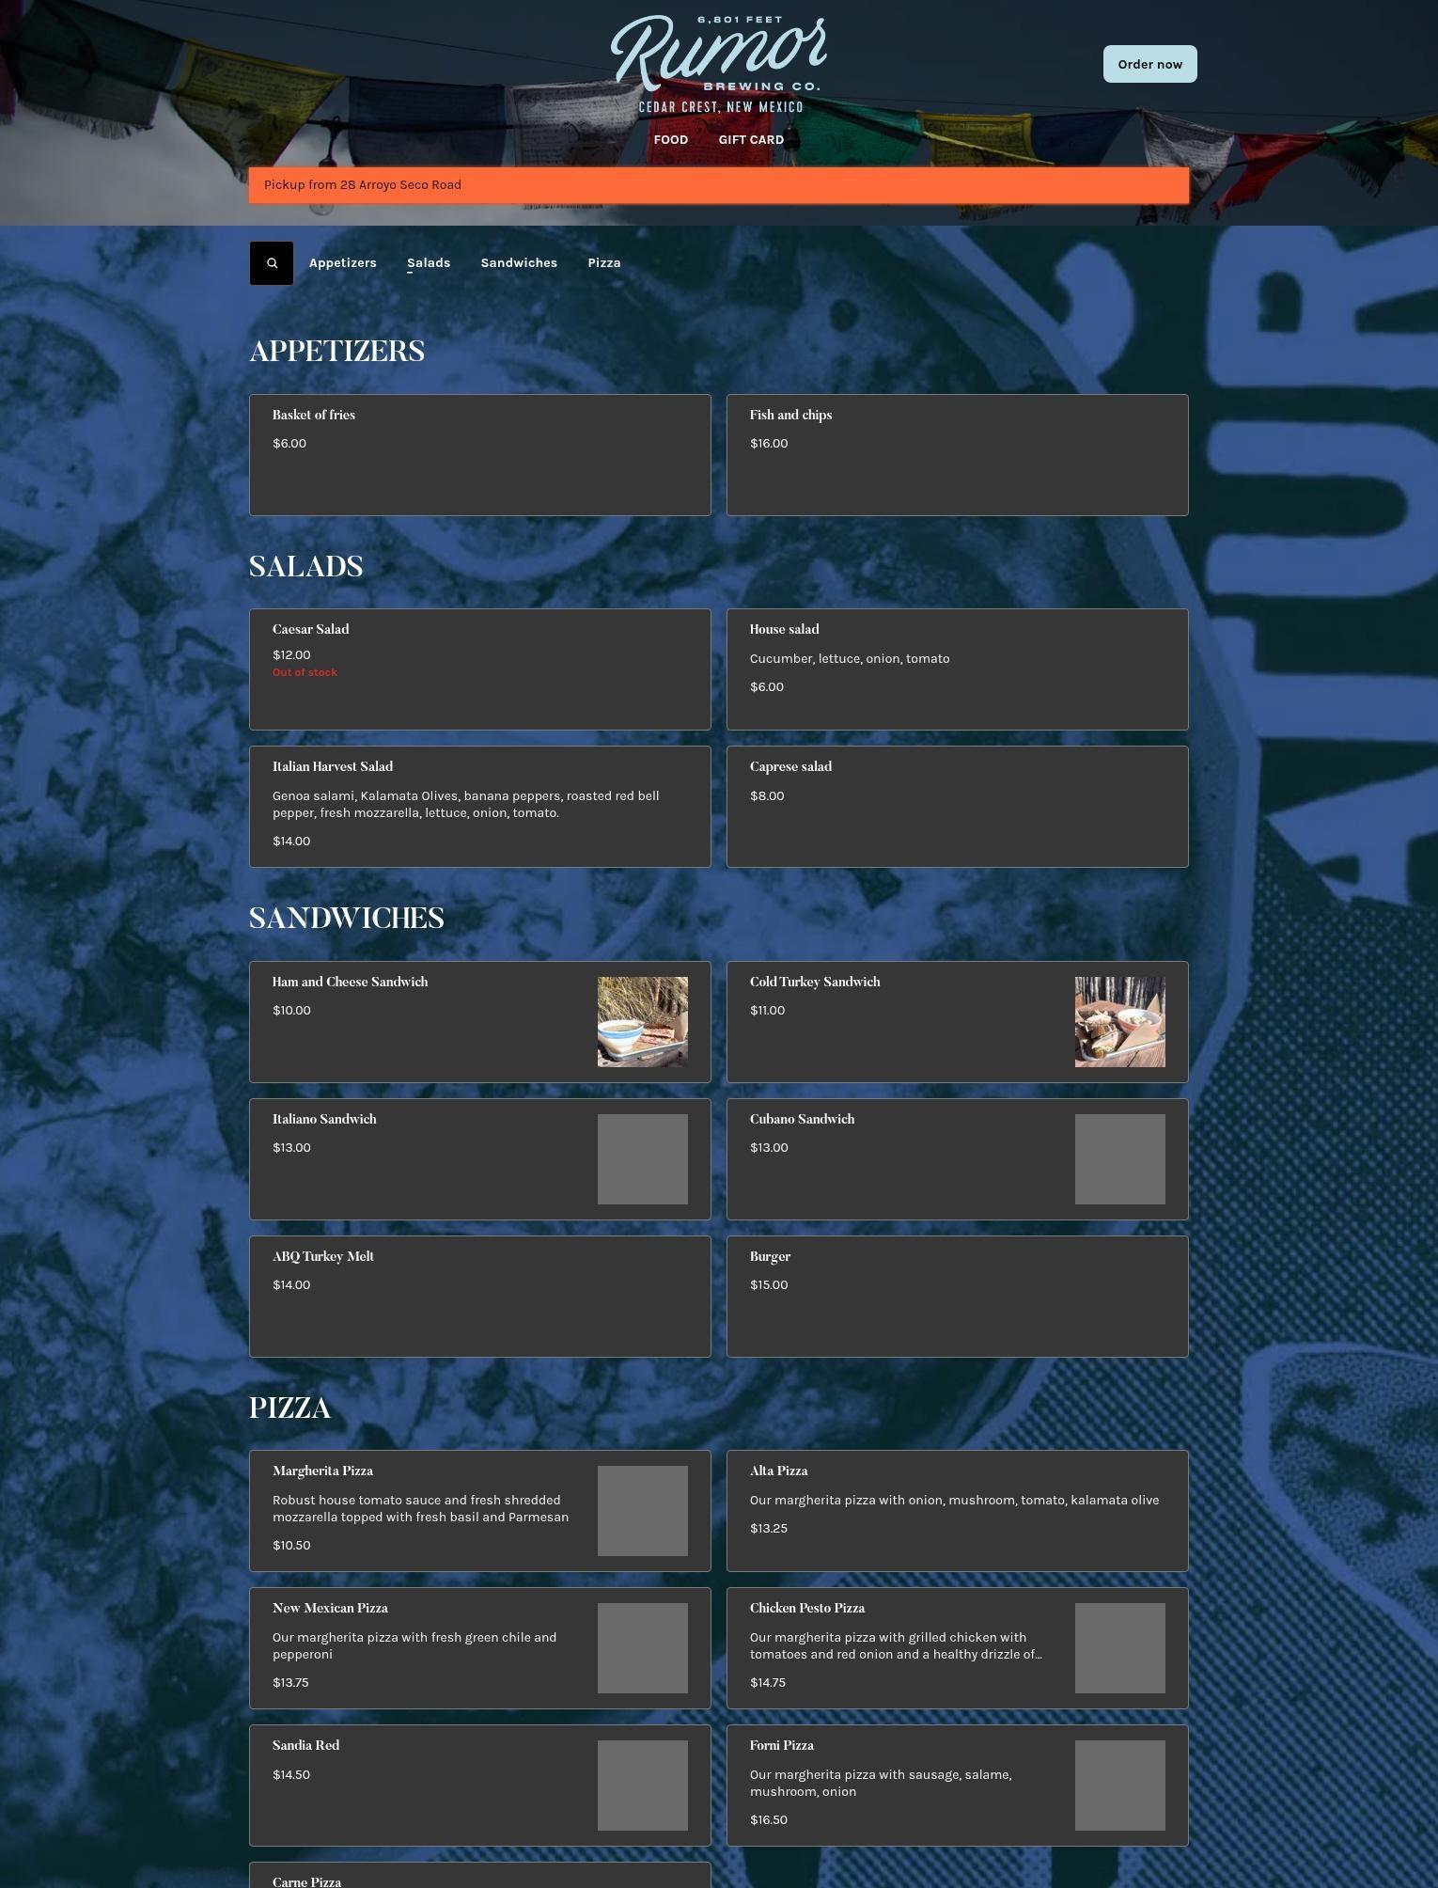Click the $13.25 Alta Pizza price
The image size is (1438, 1888).
(769, 1528)
